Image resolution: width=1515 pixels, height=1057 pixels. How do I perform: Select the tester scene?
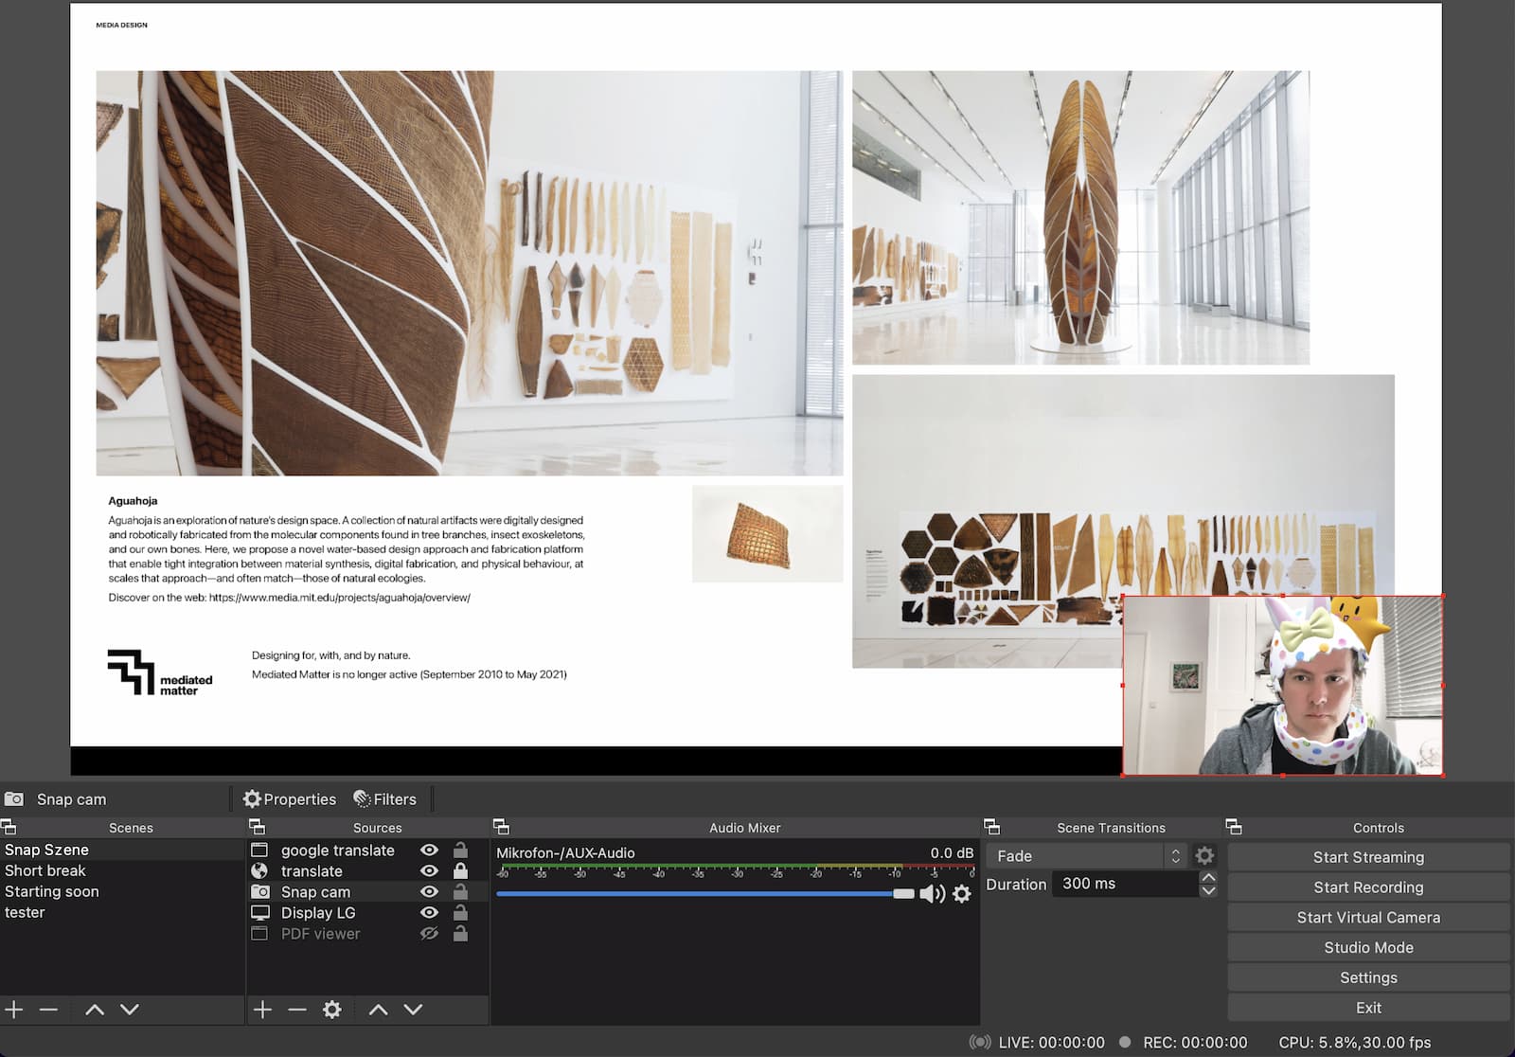122,912
